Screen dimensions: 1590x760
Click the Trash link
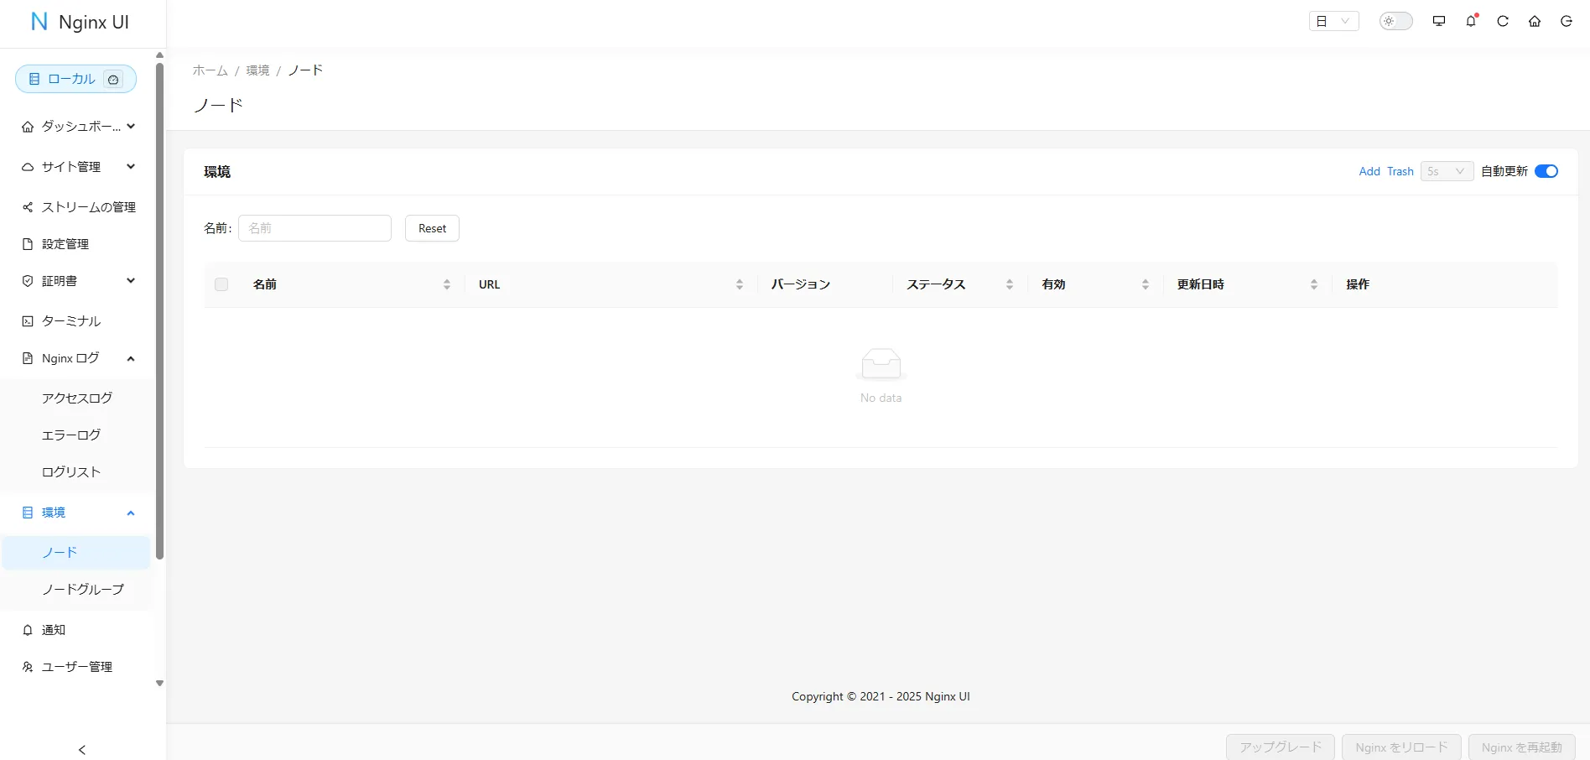1400,171
